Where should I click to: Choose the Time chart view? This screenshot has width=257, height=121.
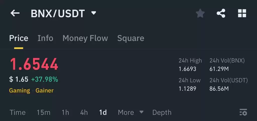18,112
